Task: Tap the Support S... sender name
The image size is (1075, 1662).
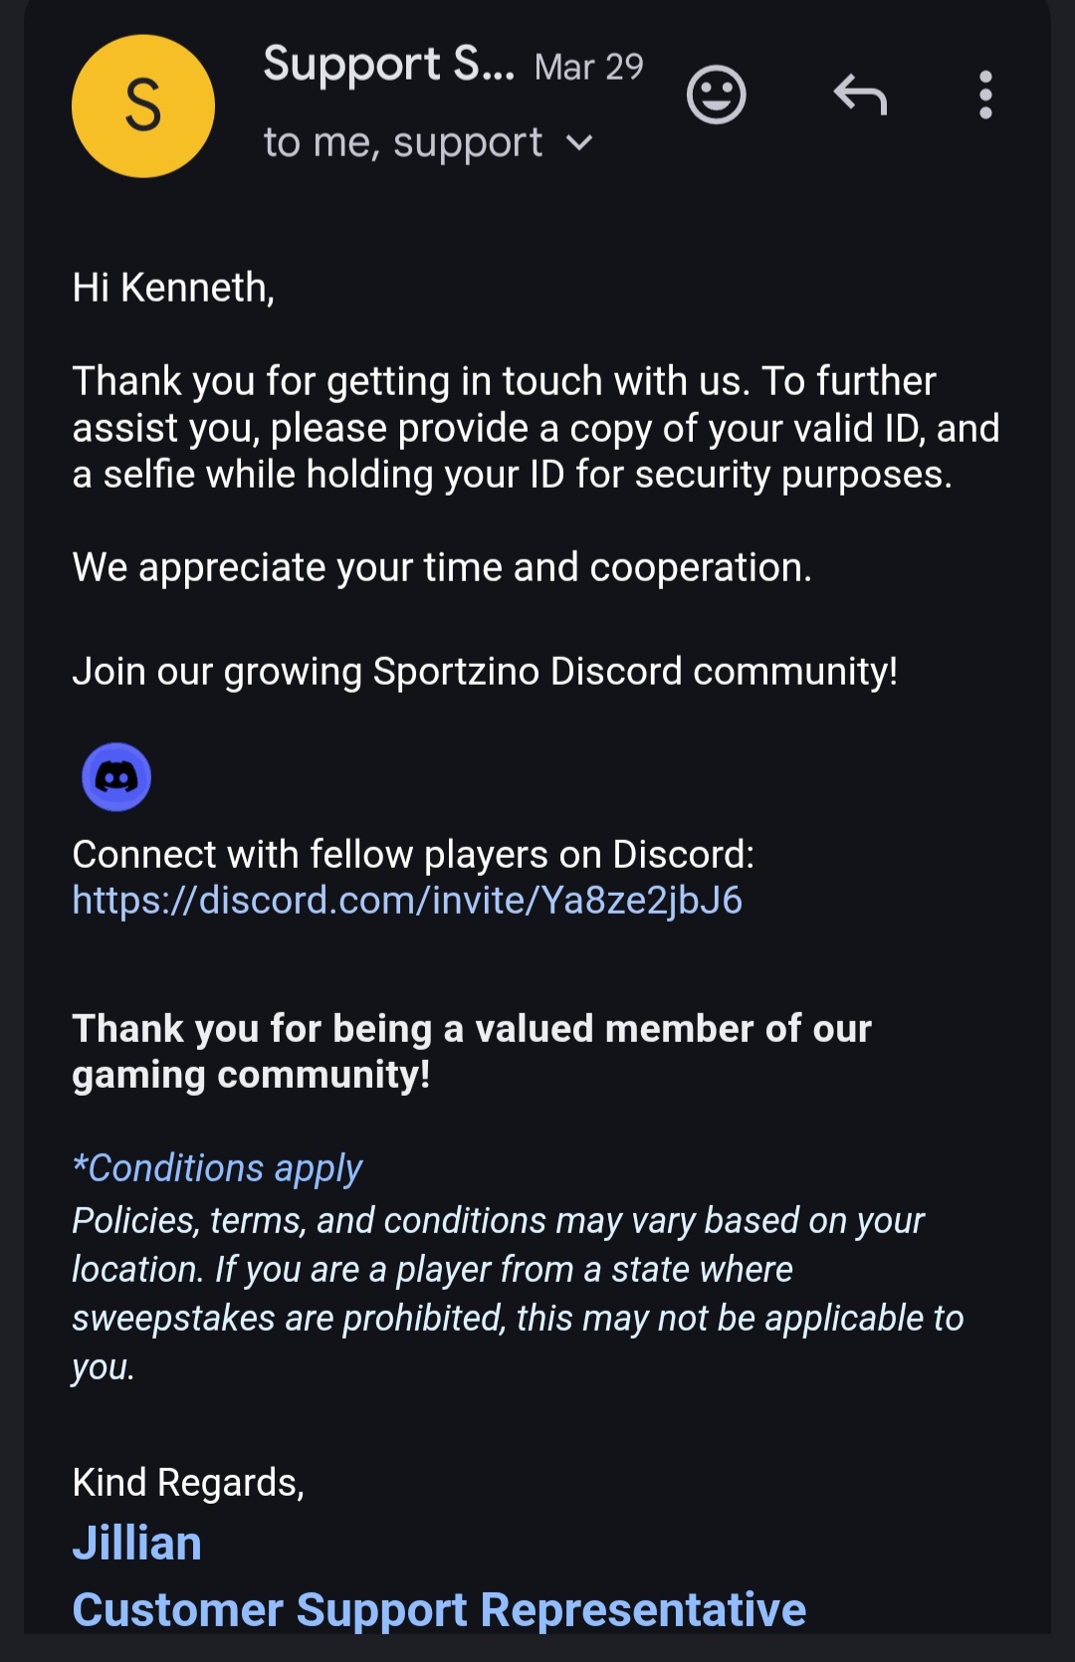Action: [x=388, y=65]
